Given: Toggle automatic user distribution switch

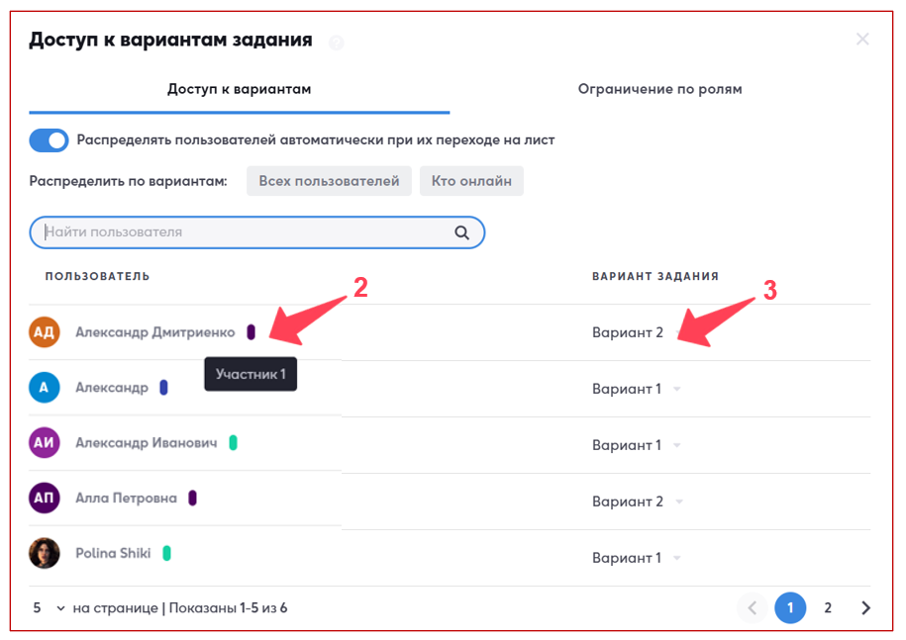Looking at the screenshot, I should (x=49, y=140).
